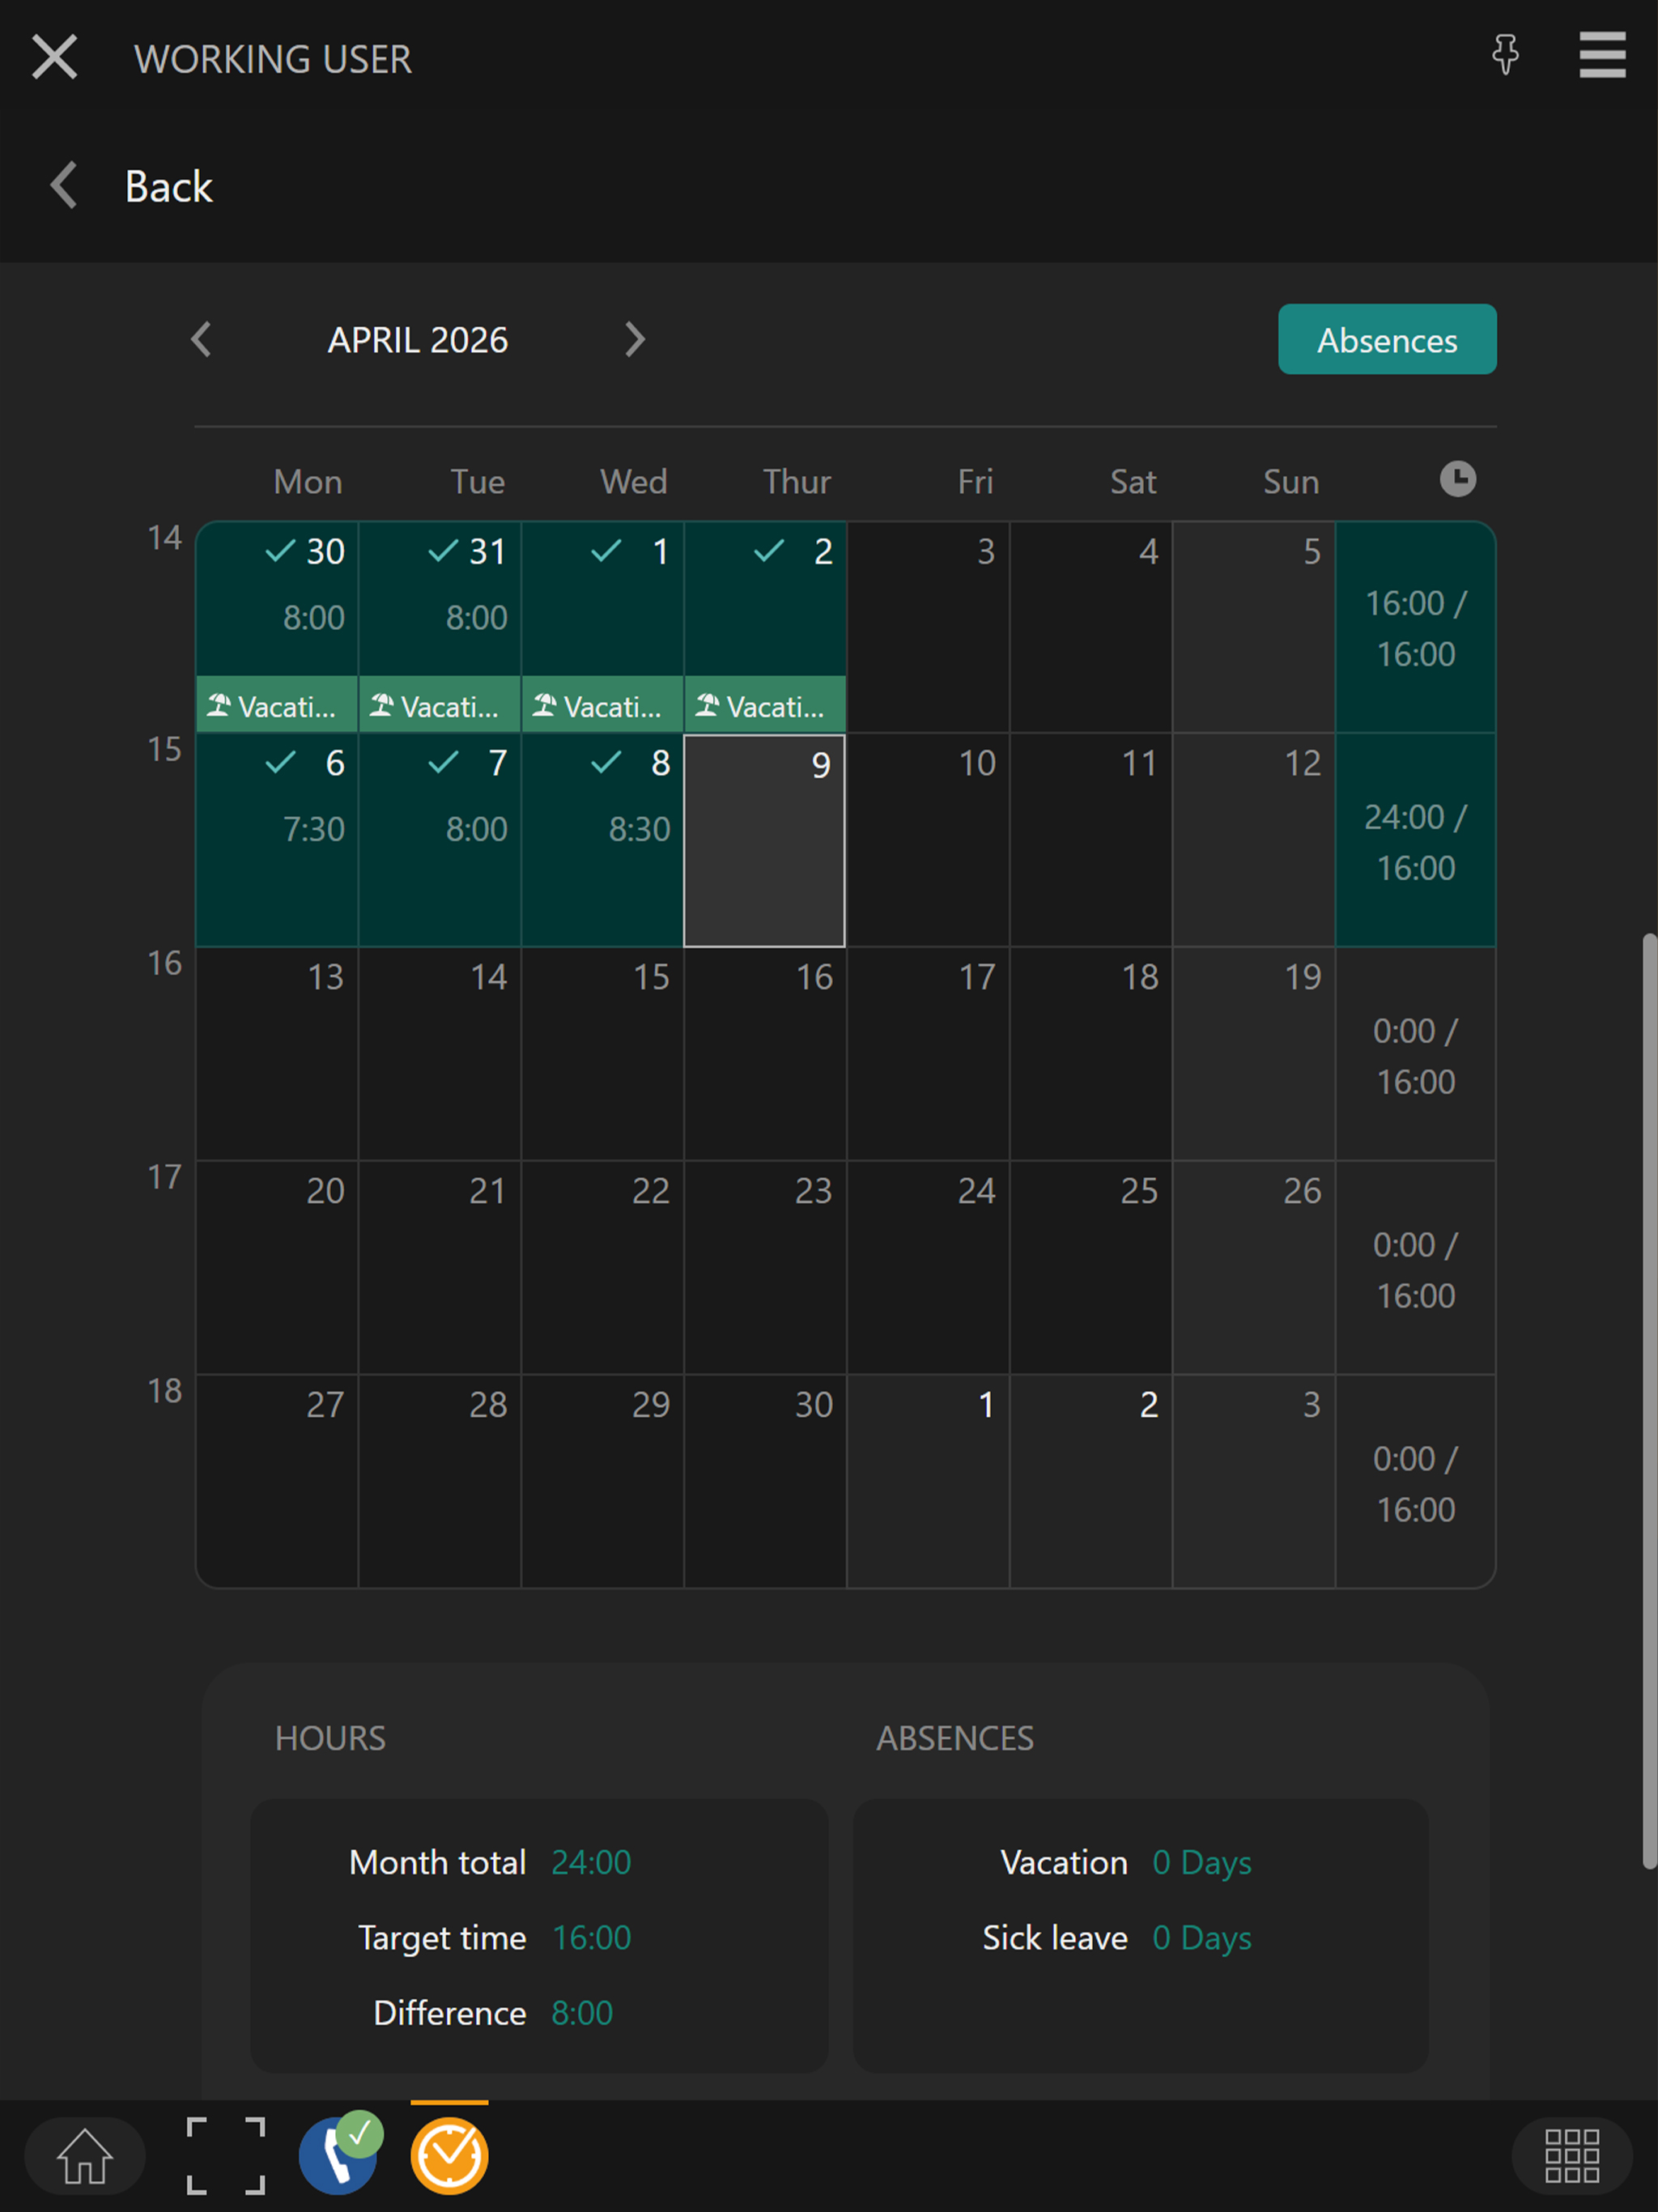Click Sick leave 0 Days value
1658x2212 pixels.
(x=1202, y=1937)
